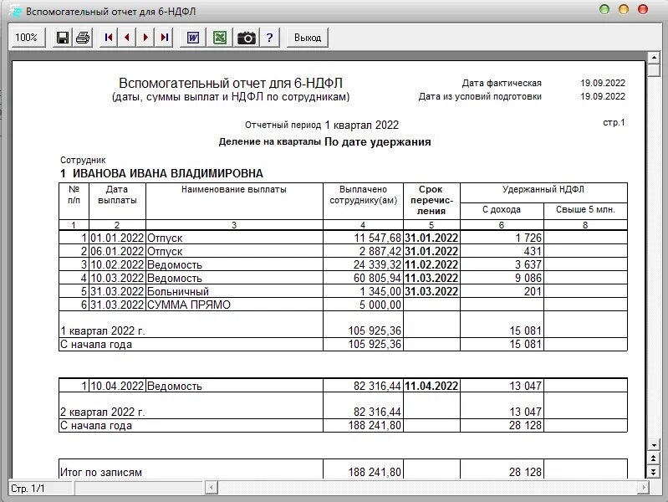668x502 pixels.
Task: Click Больничный row name
Action: (178, 292)
